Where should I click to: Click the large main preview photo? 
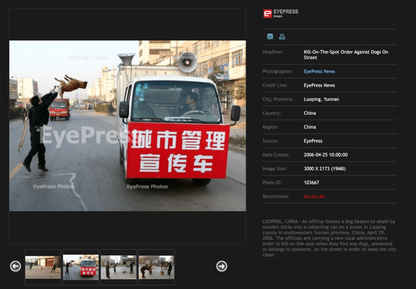[127, 126]
